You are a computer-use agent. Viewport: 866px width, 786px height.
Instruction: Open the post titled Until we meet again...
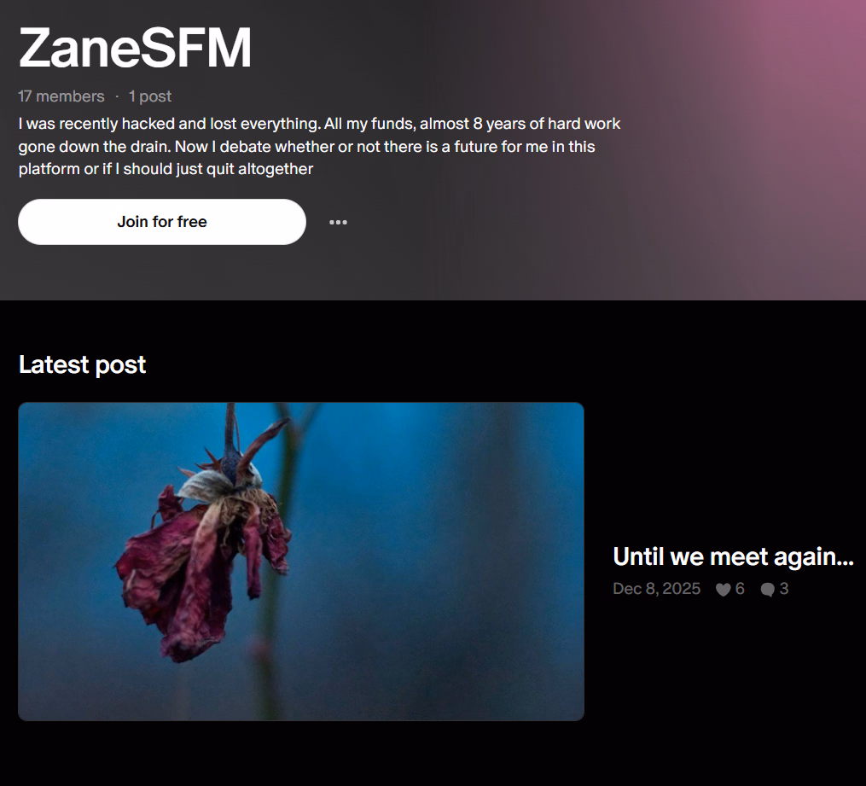click(x=733, y=556)
